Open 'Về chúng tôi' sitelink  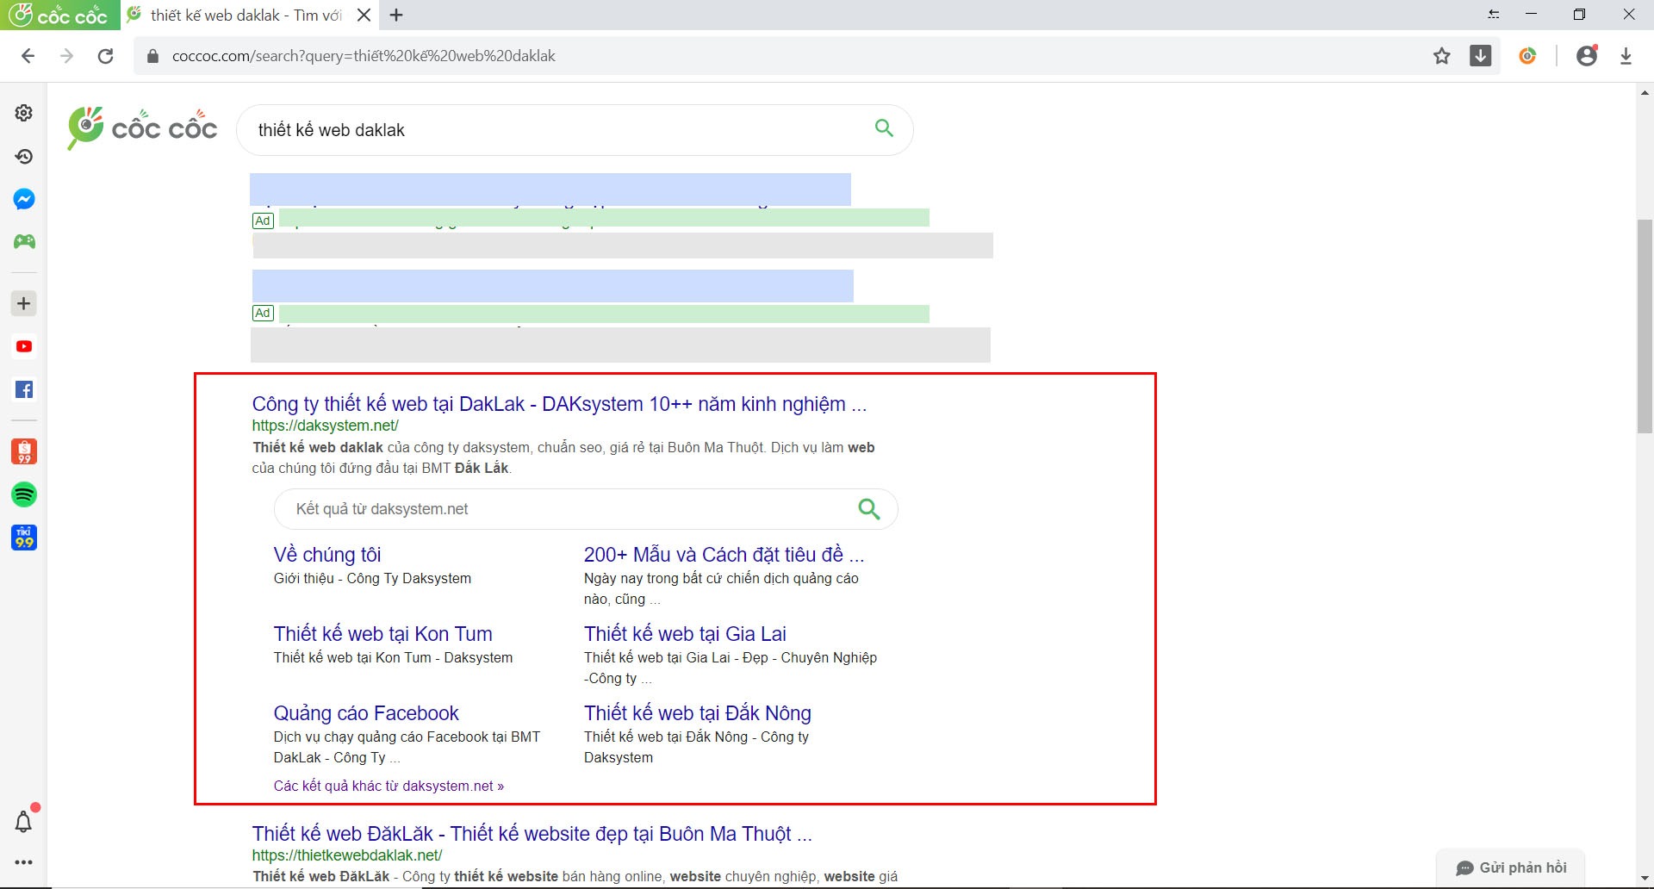click(x=327, y=555)
